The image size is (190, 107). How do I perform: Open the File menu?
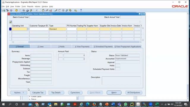3,7
